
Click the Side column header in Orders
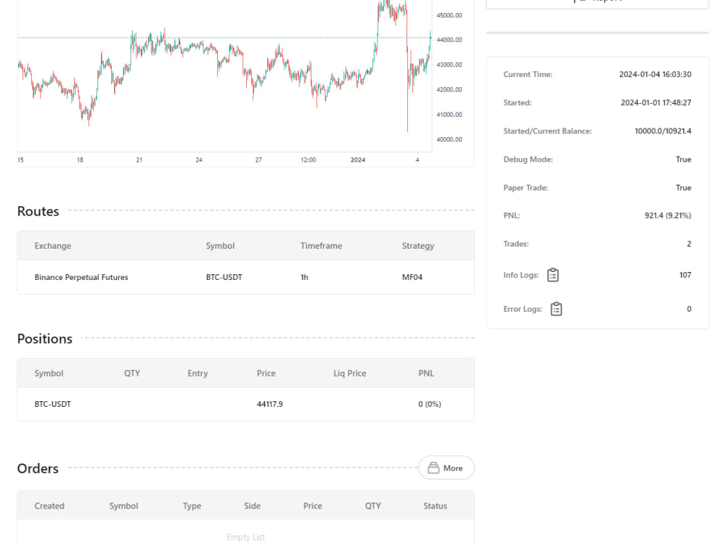point(253,506)
